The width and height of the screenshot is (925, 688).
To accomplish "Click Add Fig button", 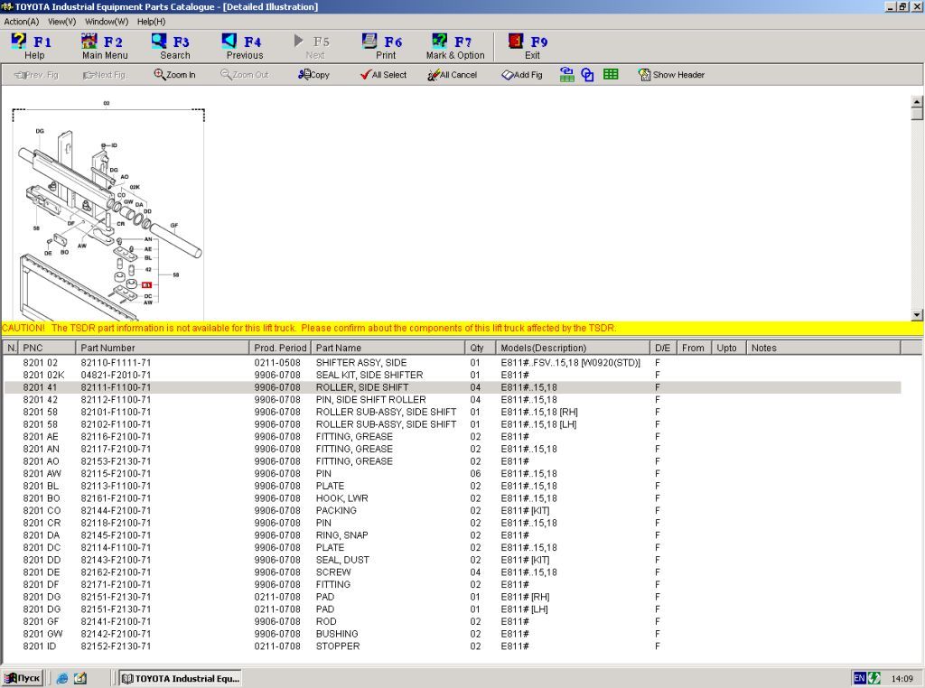I will click(x=522, y=75).
